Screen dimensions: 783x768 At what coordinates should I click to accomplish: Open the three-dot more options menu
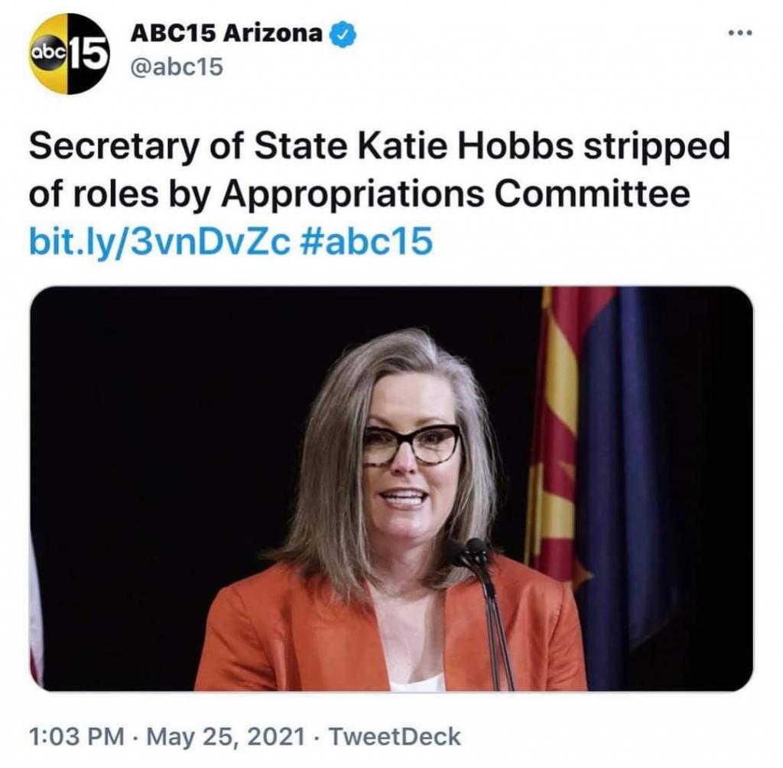[x=739, y=34]
